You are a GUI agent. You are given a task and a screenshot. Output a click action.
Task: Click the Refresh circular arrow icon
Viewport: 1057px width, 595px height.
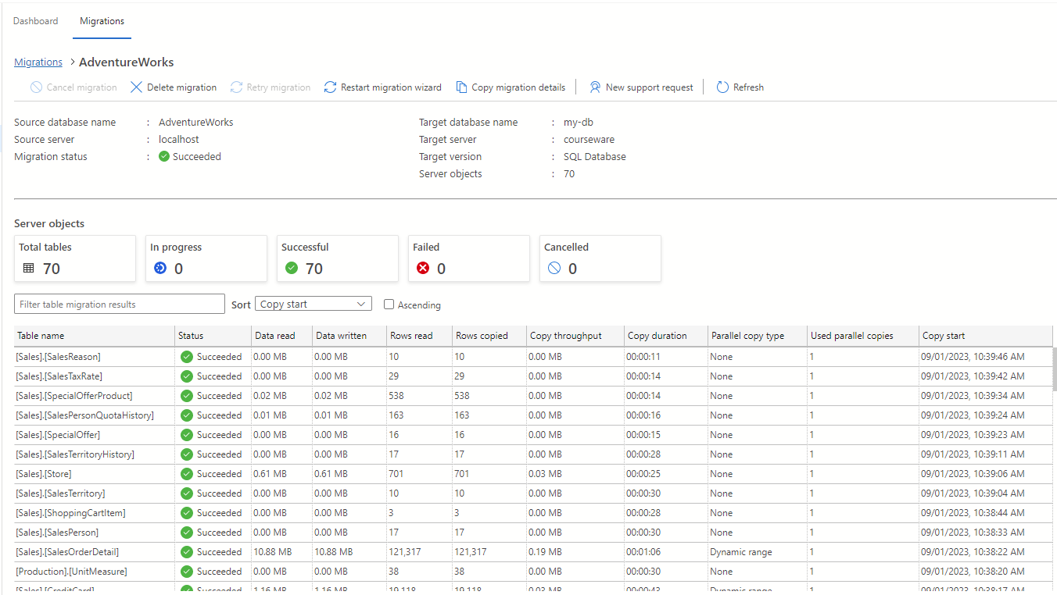point(722,87)
